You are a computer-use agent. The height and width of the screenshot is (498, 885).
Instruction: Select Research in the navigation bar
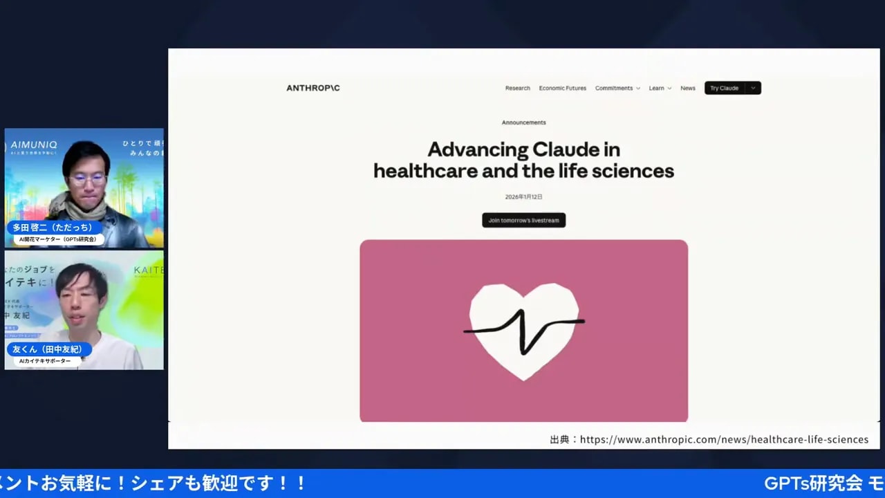(x=517, y=88)
